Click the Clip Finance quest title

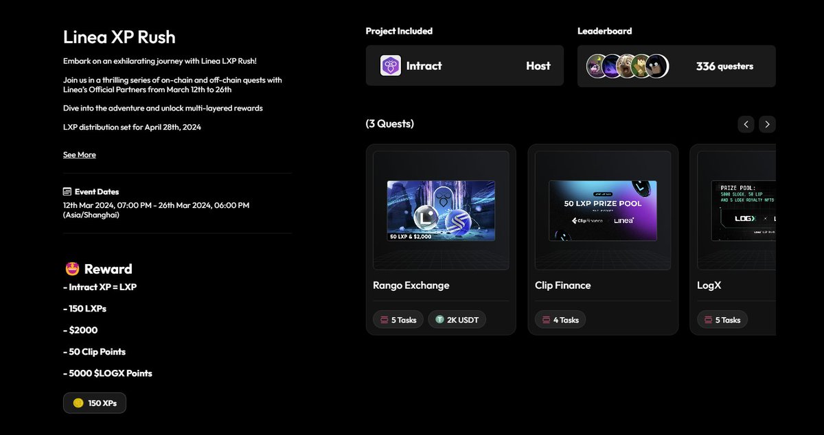562,285
